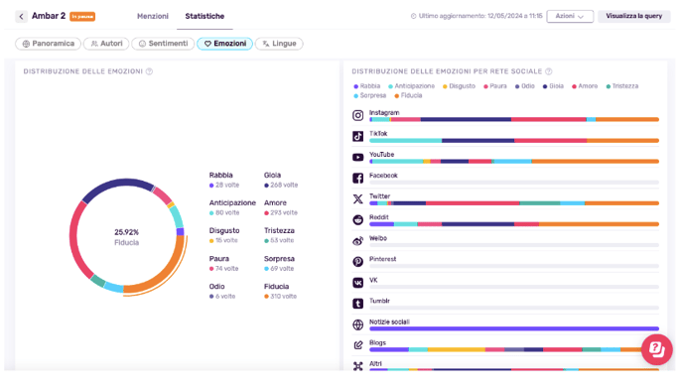Viewport: 683px width, 385px height.
Task: Toggle Odio in chart legend
Action: [x=525, y=86]
